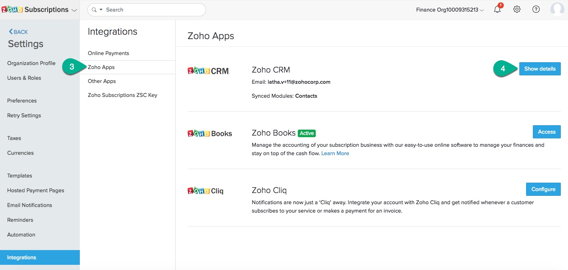
Task: Open the help question mark icon
Action: [536, 10]
